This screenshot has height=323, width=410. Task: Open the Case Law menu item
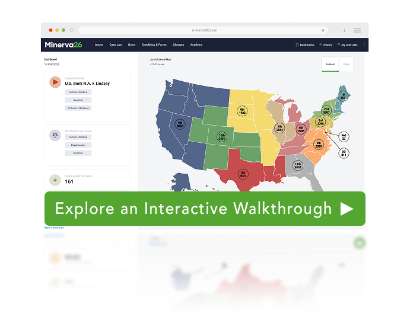click(x=116, y=45)
